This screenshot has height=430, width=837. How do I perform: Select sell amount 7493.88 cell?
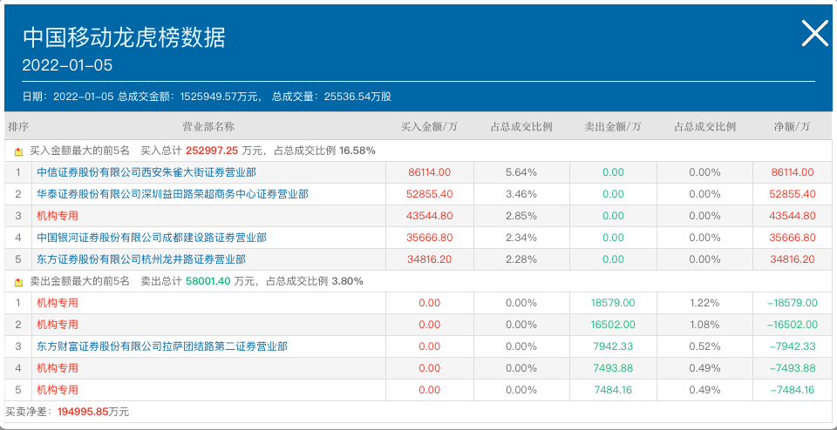coord(613,368)
